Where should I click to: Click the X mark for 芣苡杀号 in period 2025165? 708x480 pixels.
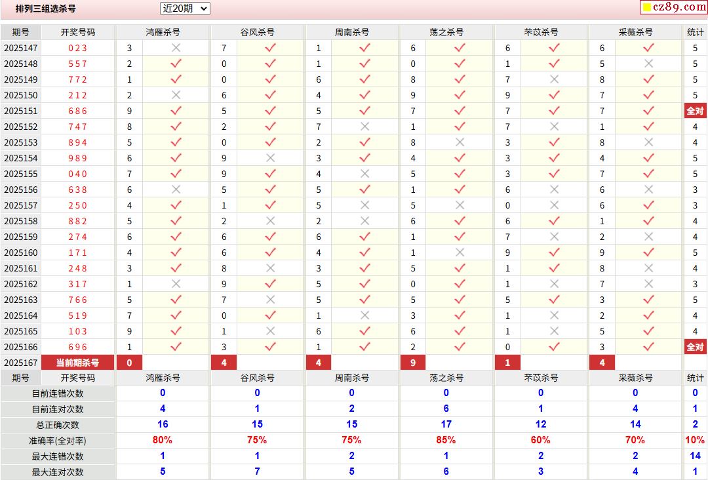[x=555, y=331]
